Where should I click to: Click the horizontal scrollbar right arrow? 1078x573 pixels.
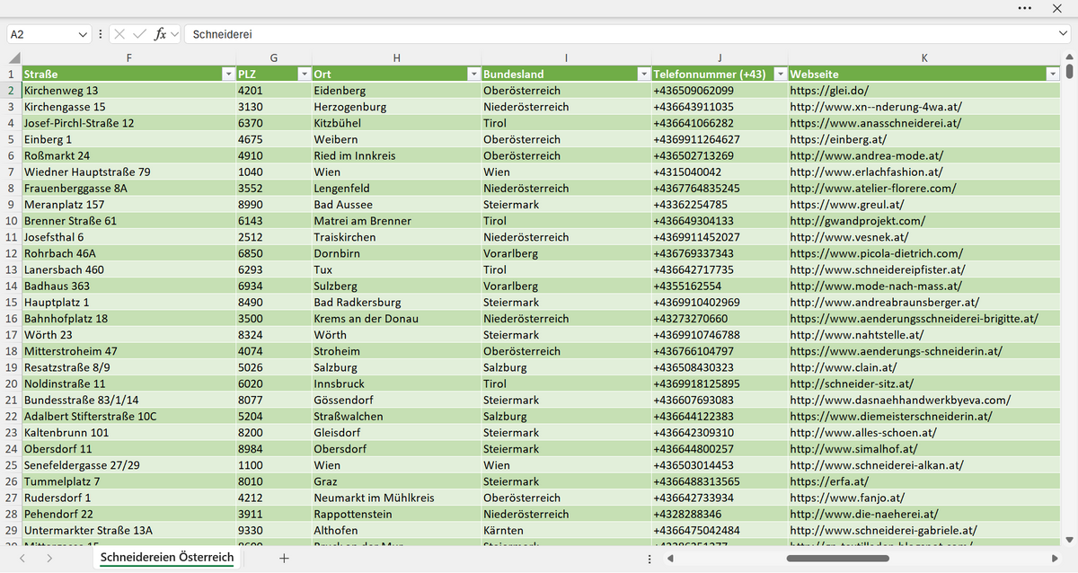[x=1056, y=559]
